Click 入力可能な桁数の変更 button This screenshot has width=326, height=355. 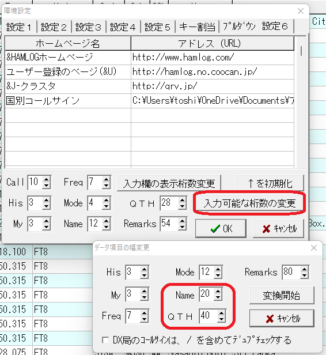click(249, 203)
